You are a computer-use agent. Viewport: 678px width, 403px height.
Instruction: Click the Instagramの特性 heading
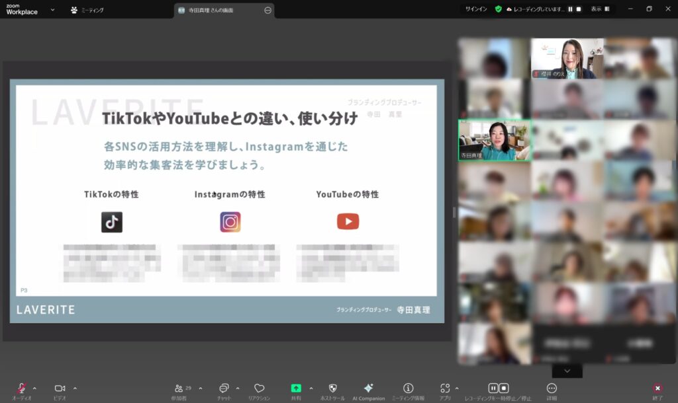coord(230,195)
